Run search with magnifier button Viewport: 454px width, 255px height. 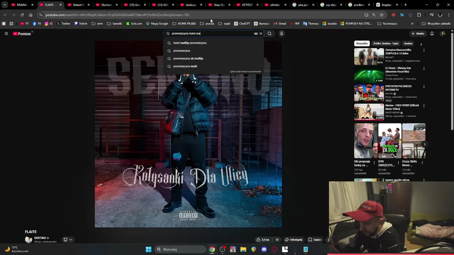point(270,34)
